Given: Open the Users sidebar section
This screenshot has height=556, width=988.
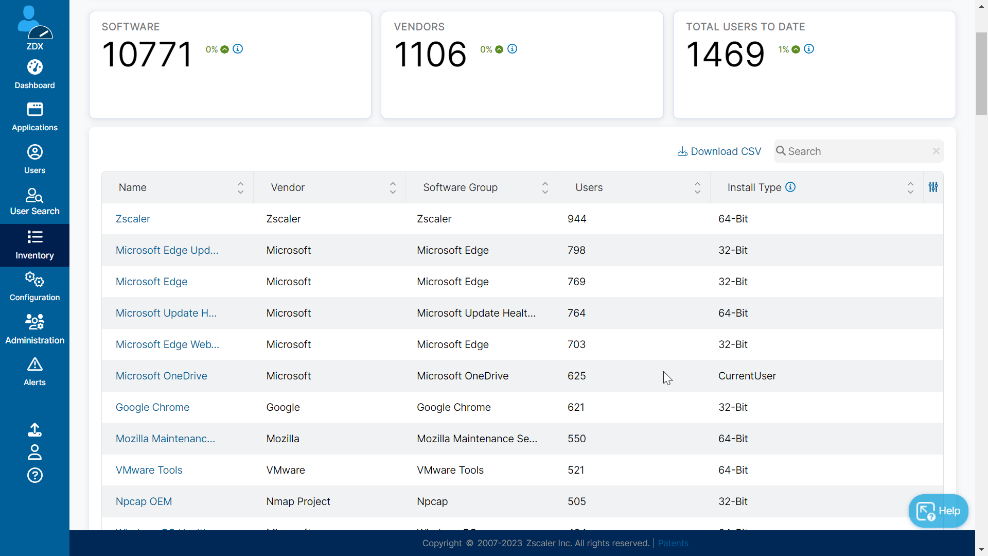Looking at the screenshot, I should tap(34, 160).
